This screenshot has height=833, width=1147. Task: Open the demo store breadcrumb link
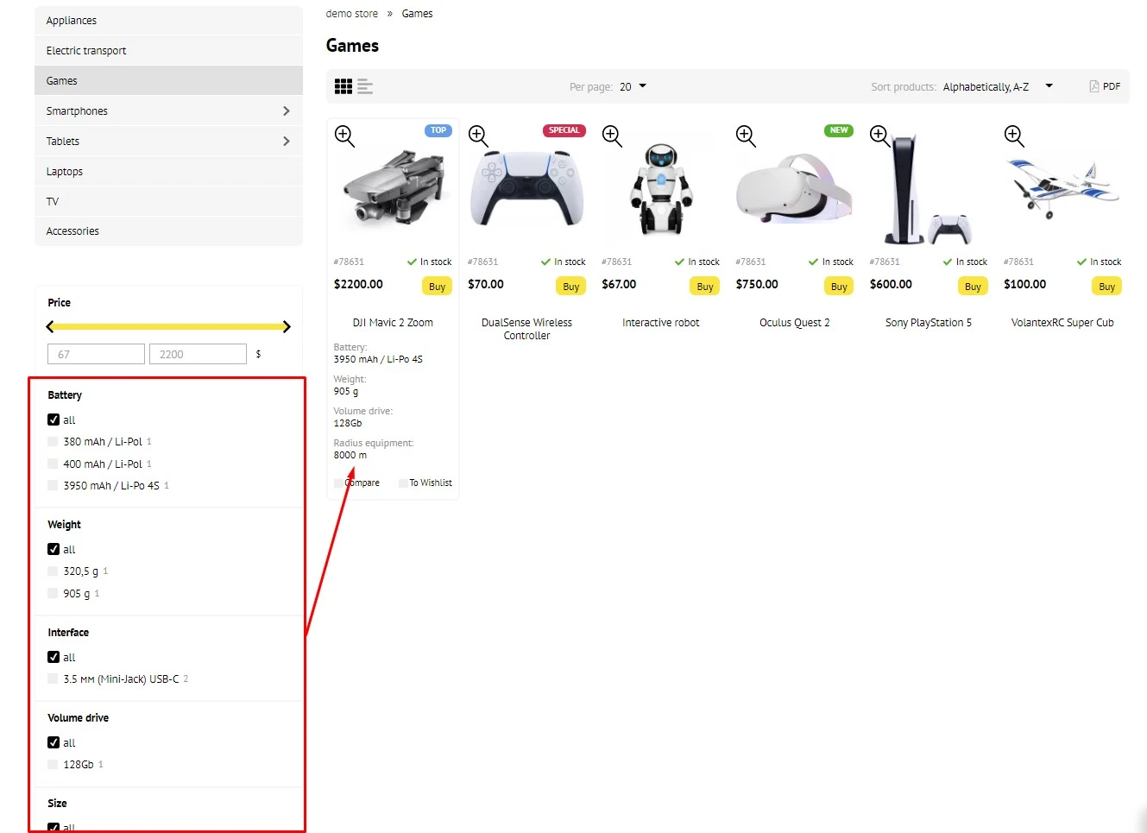coord(352,13)
